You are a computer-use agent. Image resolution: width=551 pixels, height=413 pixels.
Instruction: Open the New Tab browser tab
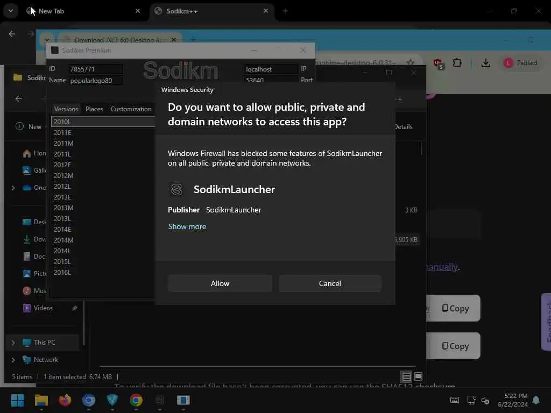pyautogui.click(x=82, y=11)
